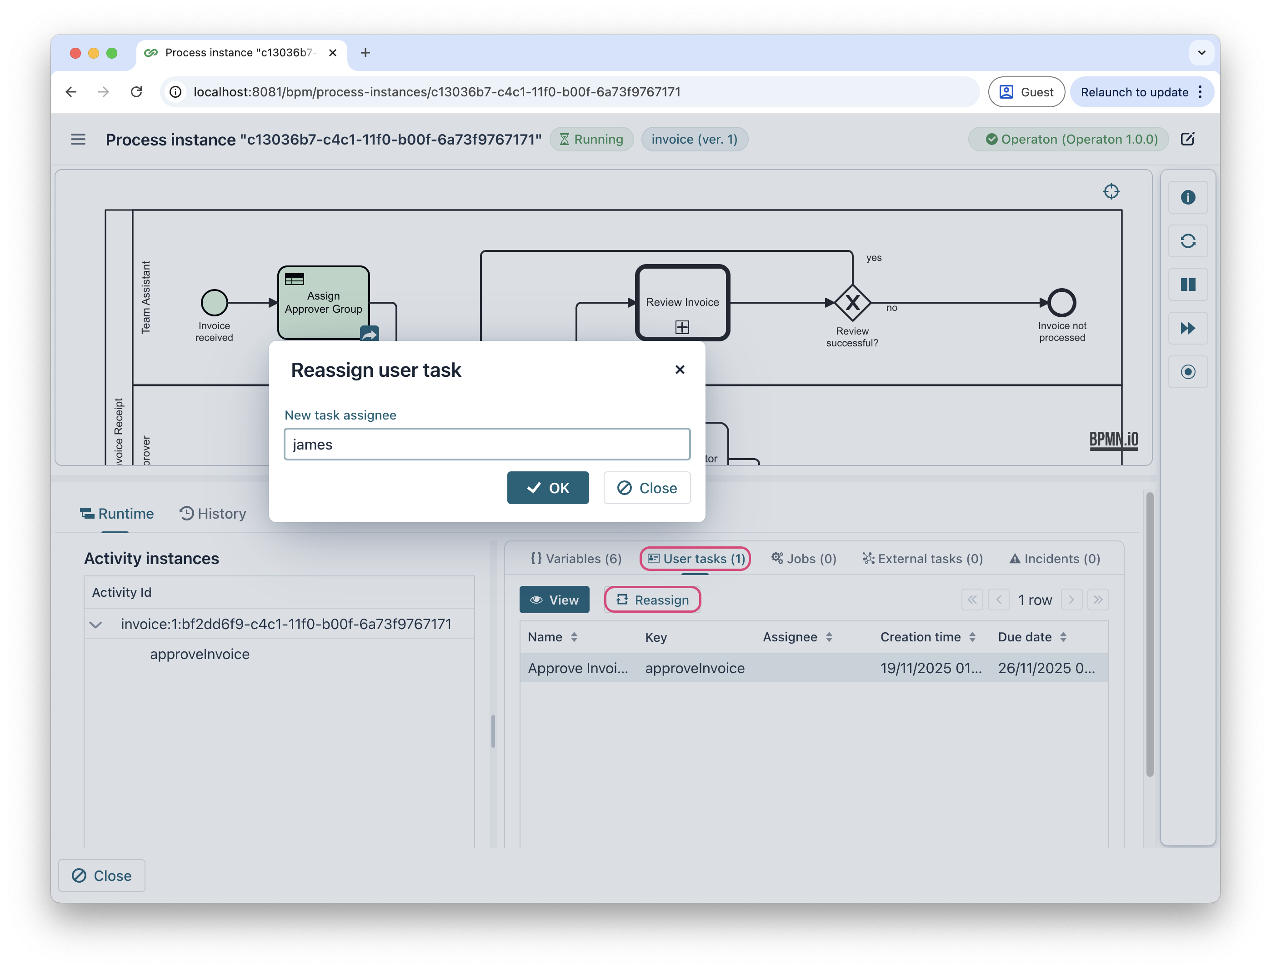Open the hamburger navigation menu
This screenshot has width=1271, height=970.
coord(78,139)
